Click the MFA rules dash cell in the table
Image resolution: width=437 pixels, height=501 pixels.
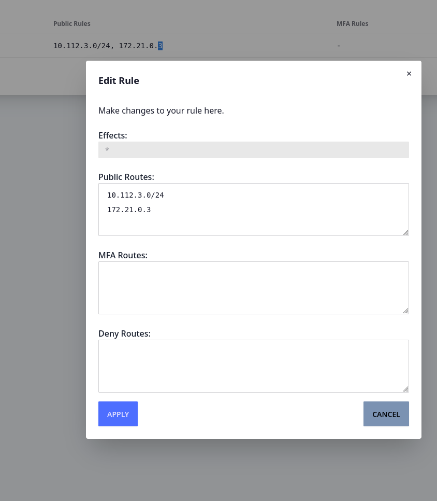pyautogui.click(x=339, y=46)
